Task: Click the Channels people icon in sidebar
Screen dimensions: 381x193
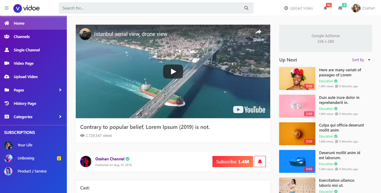Action: (x=7, y=37)
